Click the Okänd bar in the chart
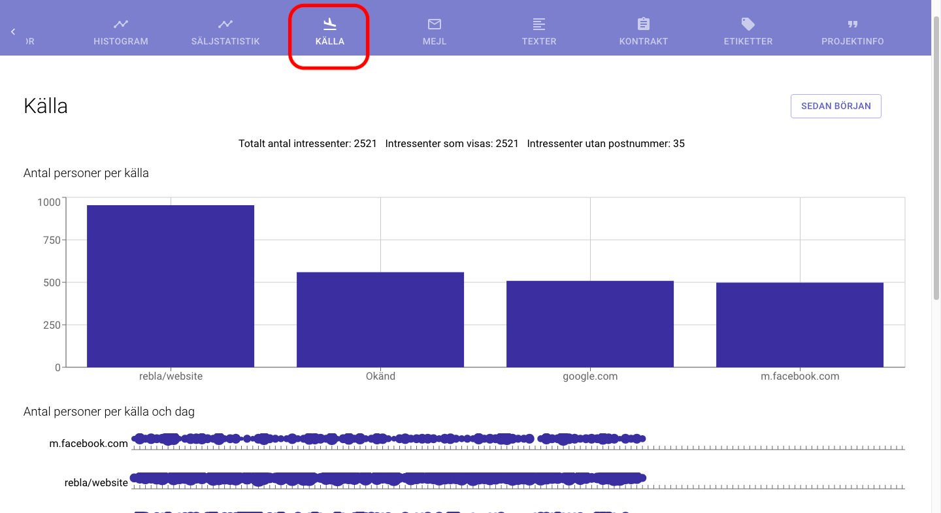 coord(380,320)
